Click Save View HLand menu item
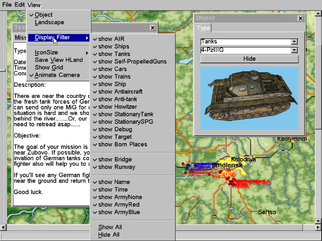 point(58,60)
